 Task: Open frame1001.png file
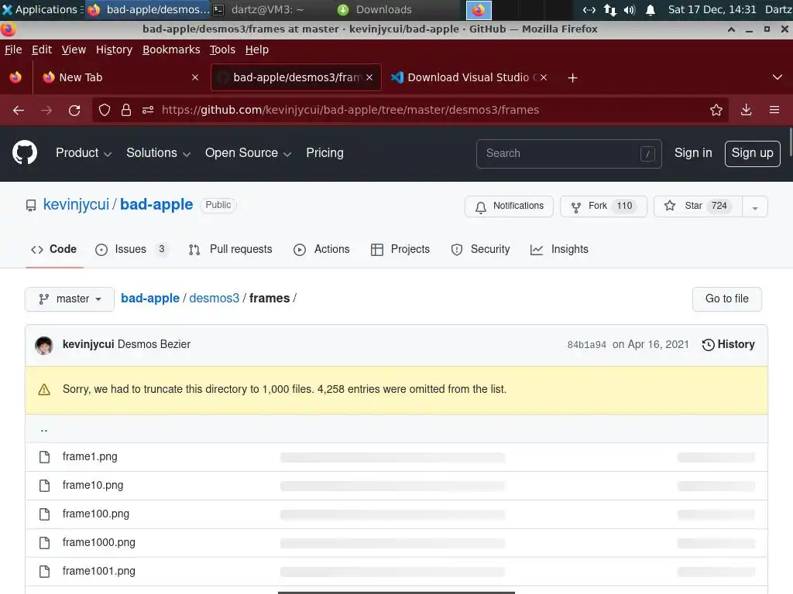click(99, 572)
